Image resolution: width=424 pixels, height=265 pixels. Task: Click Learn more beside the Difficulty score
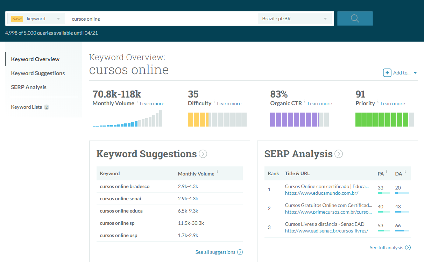(x=229, y=103)
